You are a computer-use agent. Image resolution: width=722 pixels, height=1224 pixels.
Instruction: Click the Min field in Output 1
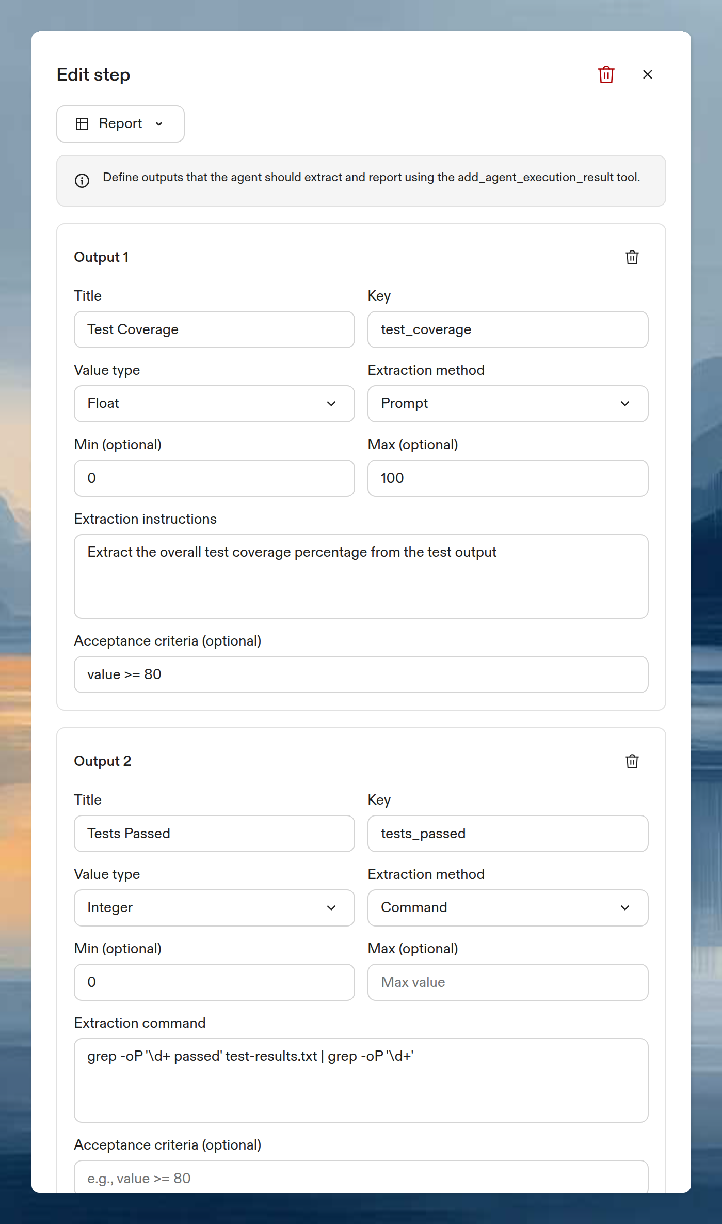pyautogui.click(x=214, y=478)
